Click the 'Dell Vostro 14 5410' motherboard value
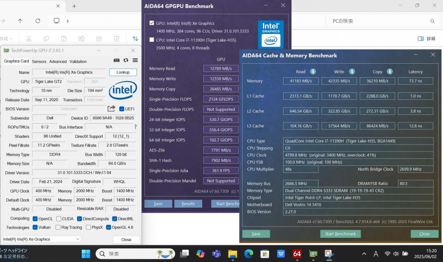This screenshot has width=443, height=262. (358, 205)
